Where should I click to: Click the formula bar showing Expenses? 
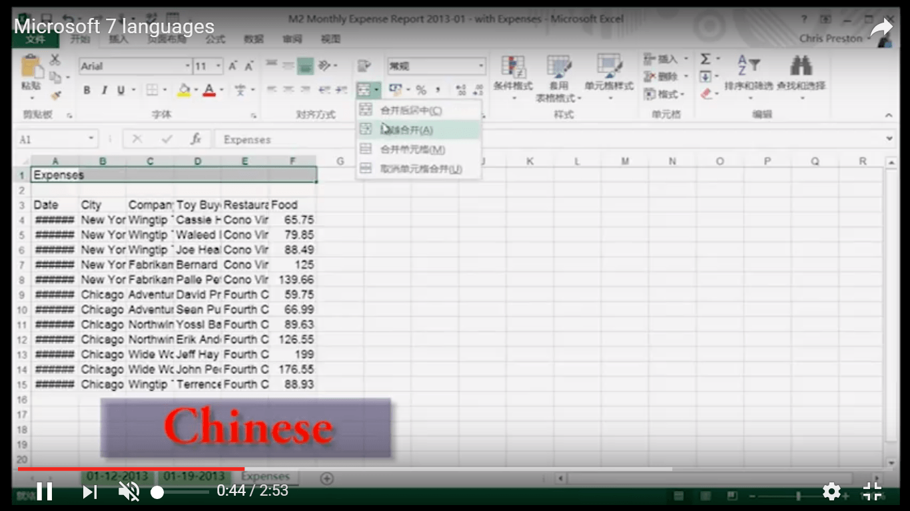point(550,139)
